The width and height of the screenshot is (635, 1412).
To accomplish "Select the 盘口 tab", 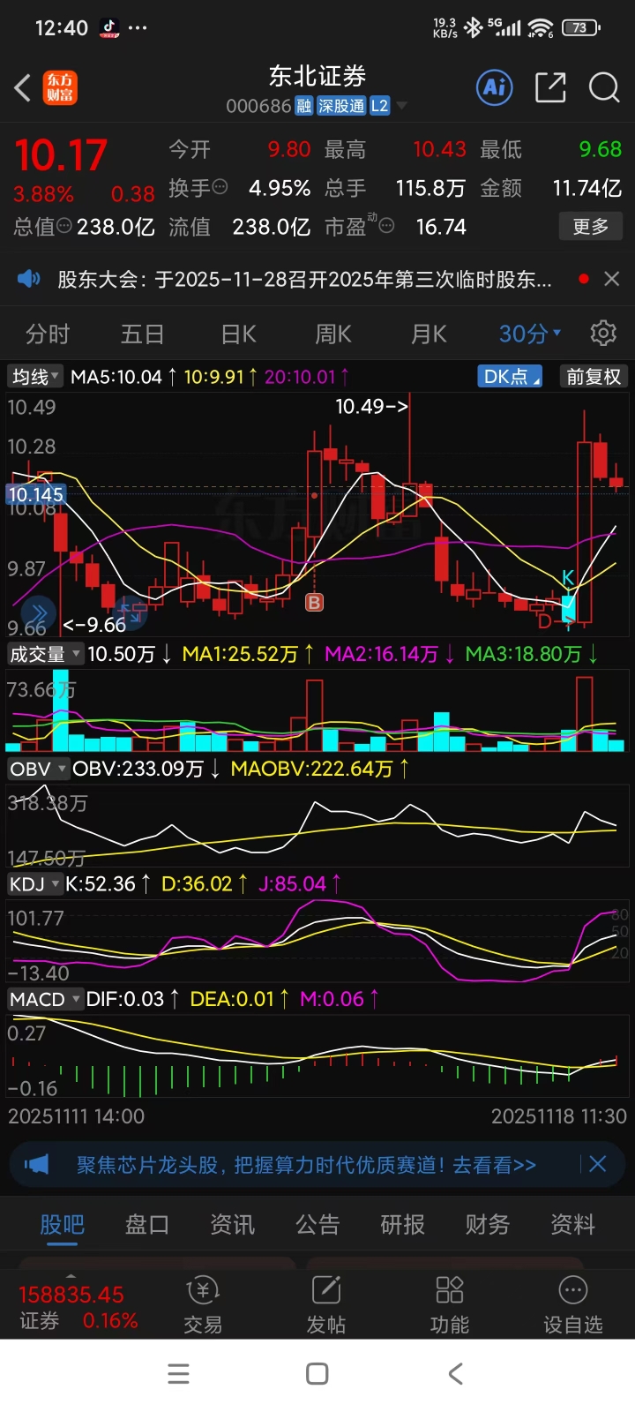I will (x=147, y=1224).
